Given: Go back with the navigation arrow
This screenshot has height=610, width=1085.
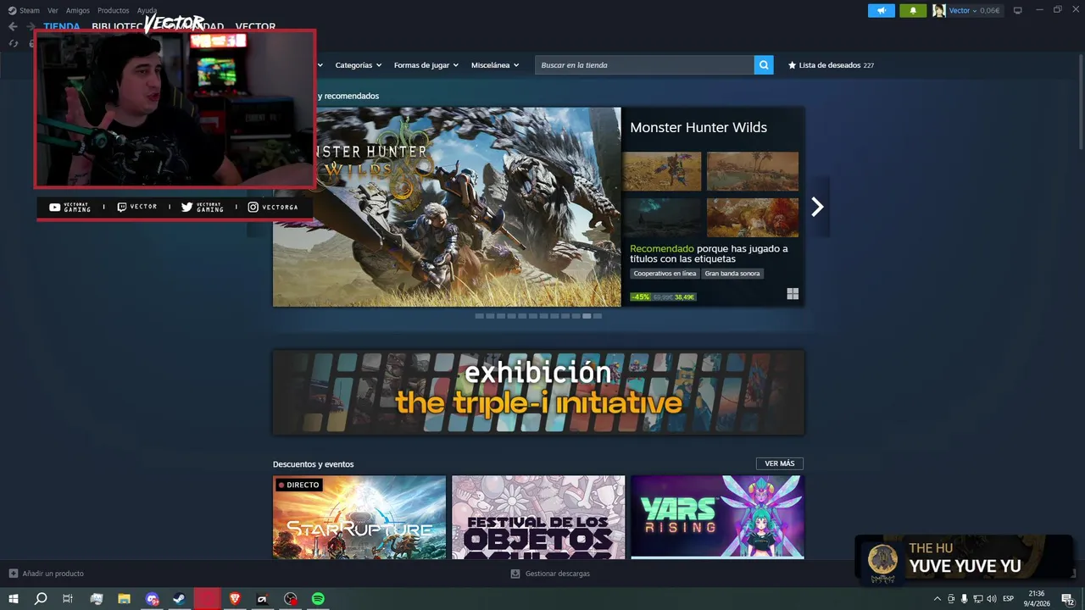Looking at the screenshot, I should click(13, 26).
